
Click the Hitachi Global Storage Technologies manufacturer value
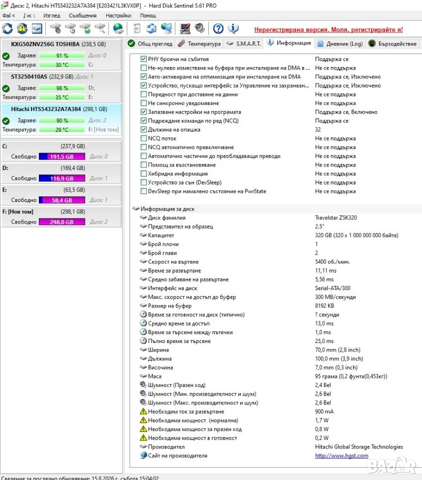tap(359, 446)
